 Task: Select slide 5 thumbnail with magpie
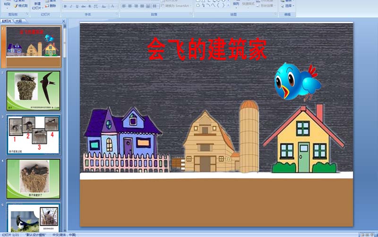coord(33,217)
